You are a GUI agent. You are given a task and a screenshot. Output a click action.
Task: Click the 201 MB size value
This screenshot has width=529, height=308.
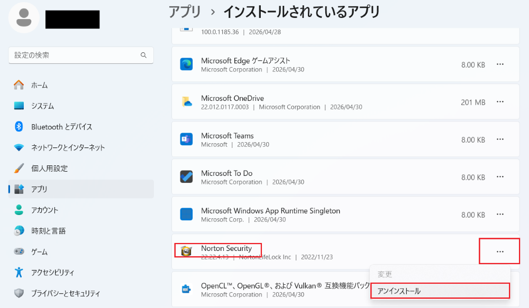(473, 102)
